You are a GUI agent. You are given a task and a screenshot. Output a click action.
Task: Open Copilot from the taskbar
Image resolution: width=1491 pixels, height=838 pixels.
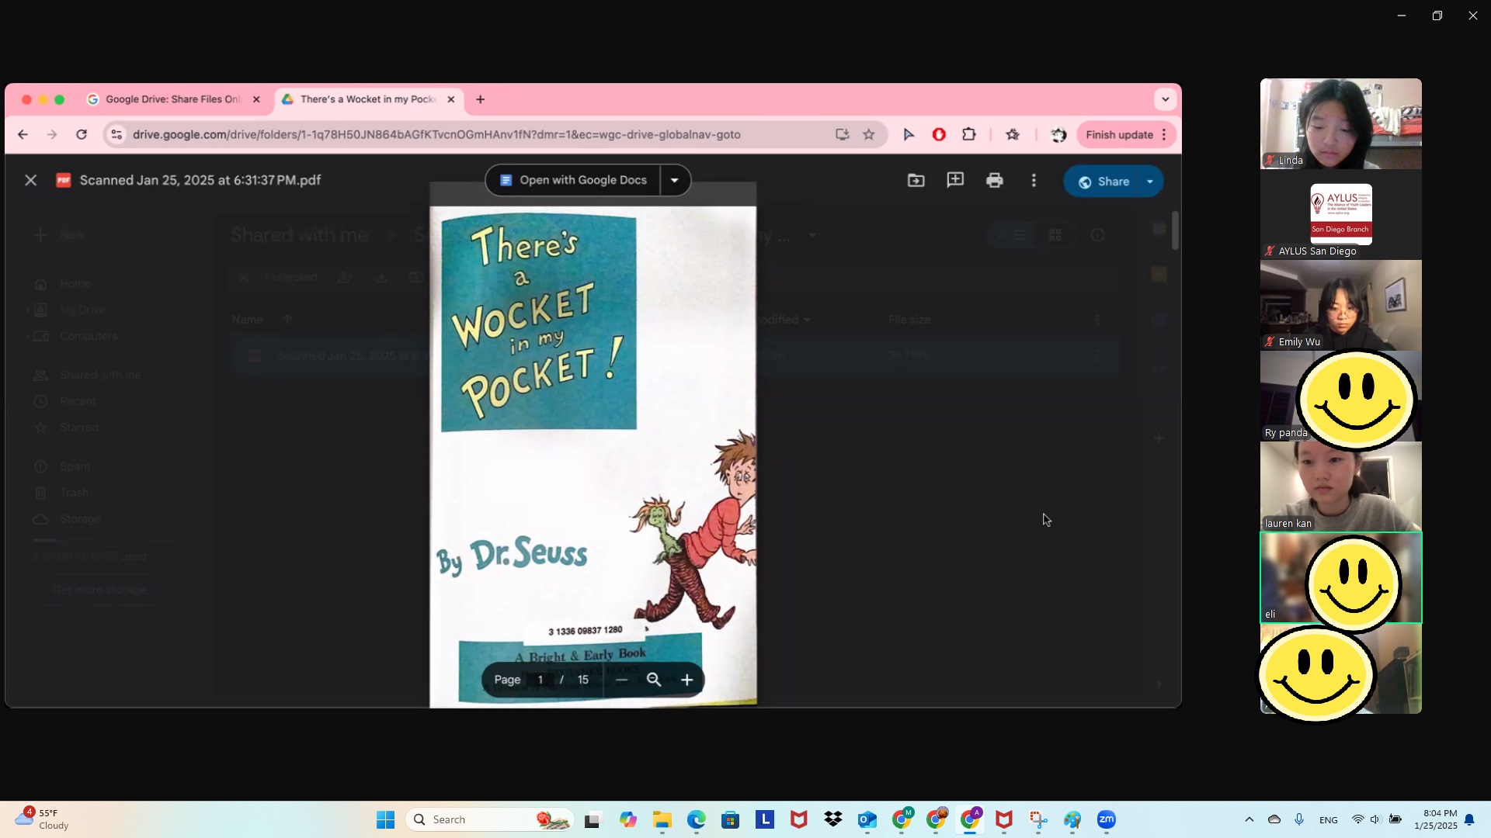coord(627,819)
